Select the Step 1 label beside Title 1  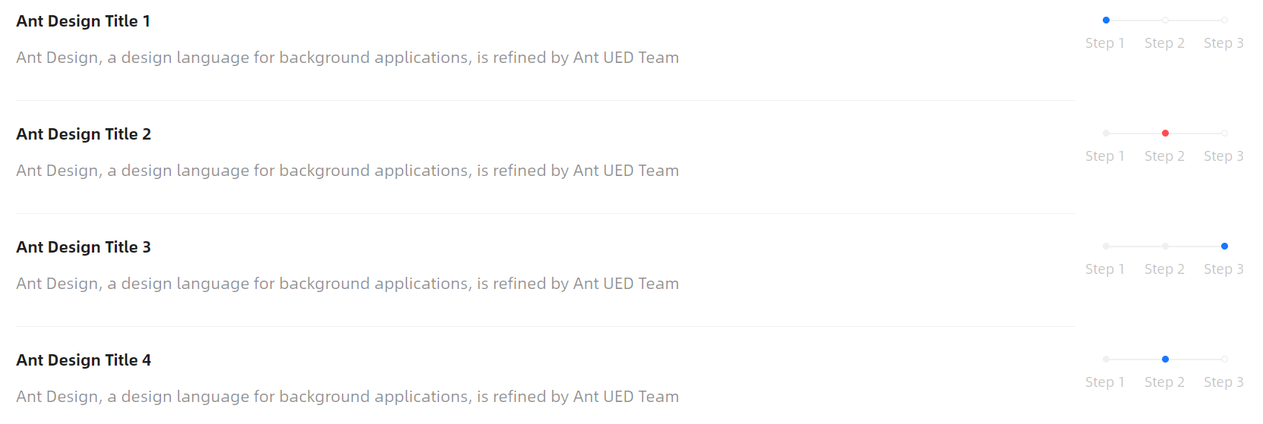[1105, 43]
